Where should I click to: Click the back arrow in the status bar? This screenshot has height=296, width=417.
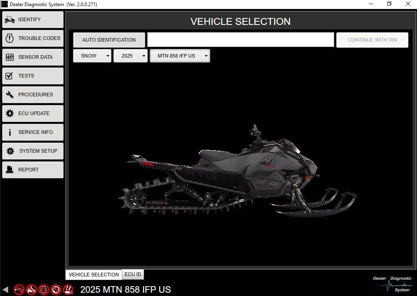pos(5,289)
